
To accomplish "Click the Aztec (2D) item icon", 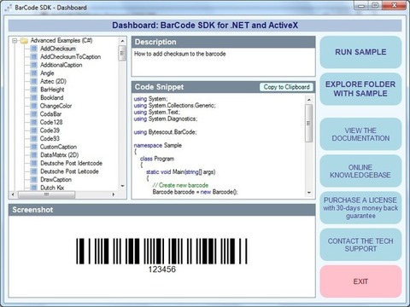I will 34,81.
